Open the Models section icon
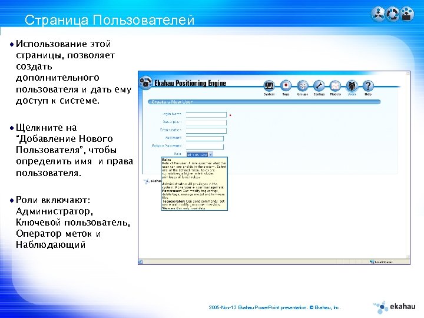The image size is (424, 318). [x=335, y=86]
